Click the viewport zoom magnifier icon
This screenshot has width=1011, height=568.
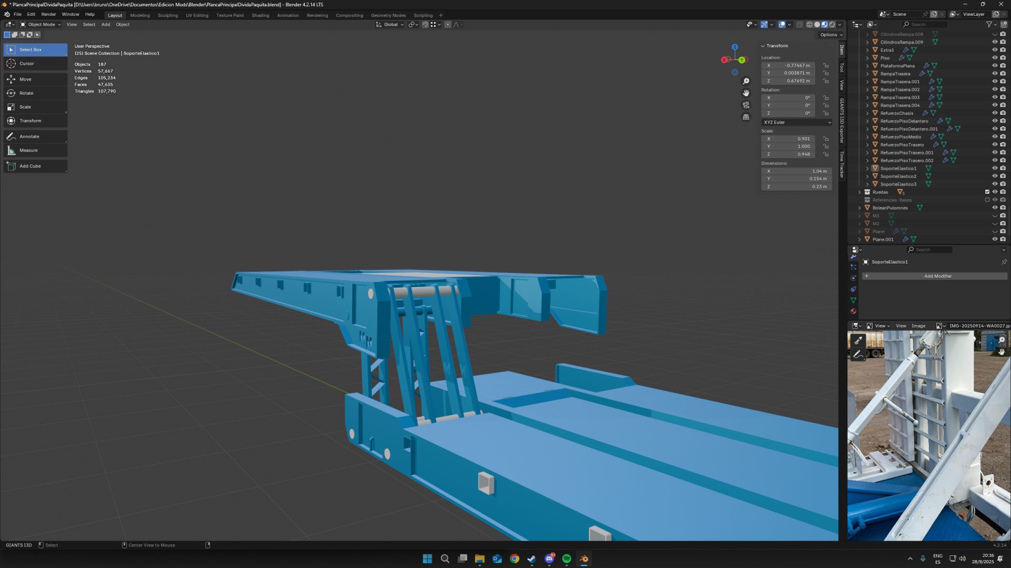[746, 81]
